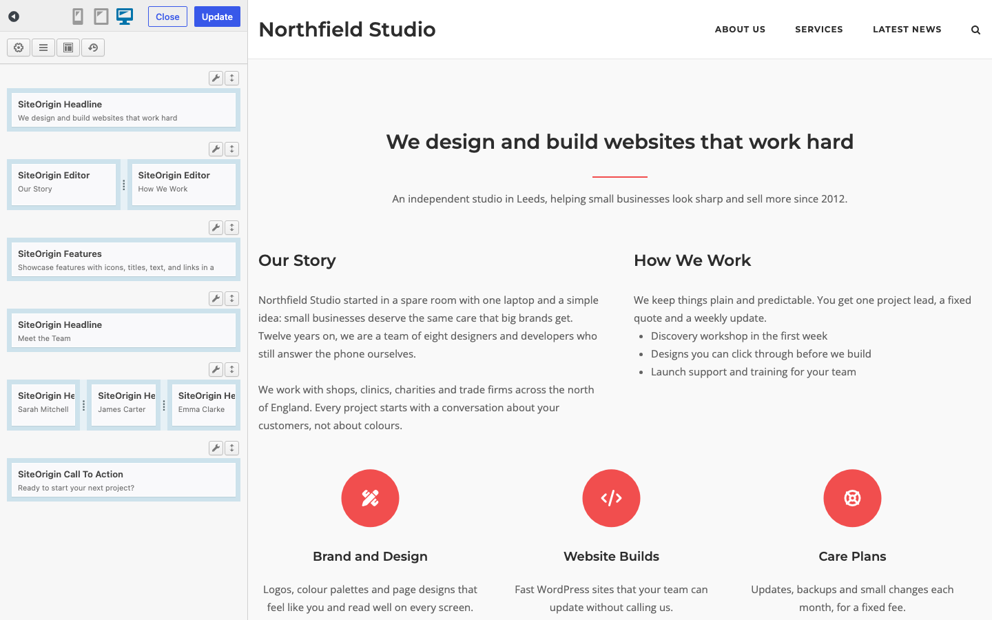Click the search icon in the site header
The height and width of the screenshot is (620, 992).
pos(975,30)
